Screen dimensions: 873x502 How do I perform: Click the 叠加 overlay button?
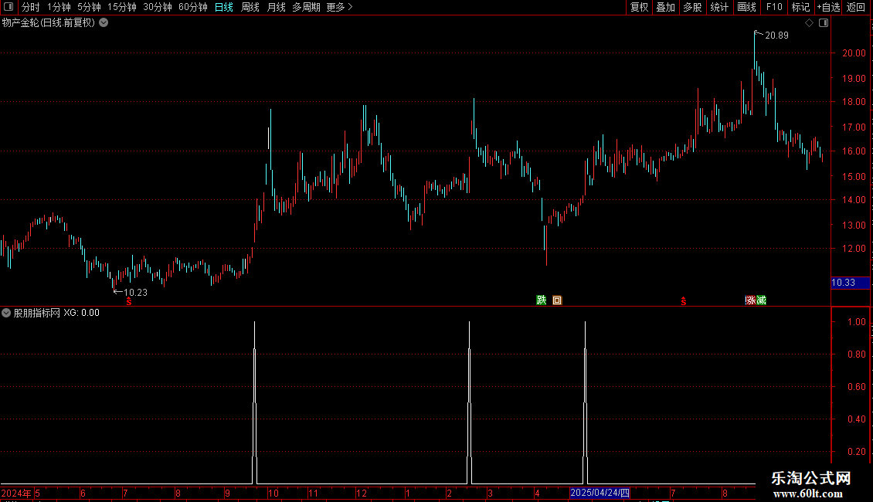click(665, 7)
